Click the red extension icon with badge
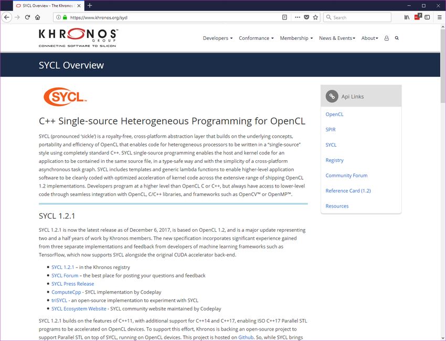This screenshot has height=341, width=446. (x=418, y=17)
